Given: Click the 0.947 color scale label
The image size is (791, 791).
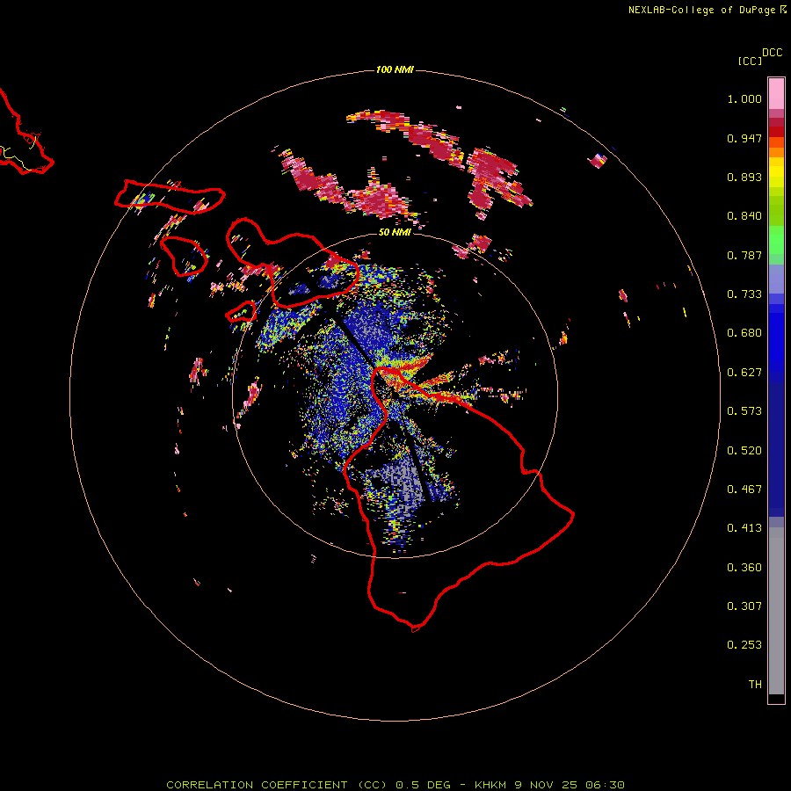Looking at the screenshot, I should point(744,138).
